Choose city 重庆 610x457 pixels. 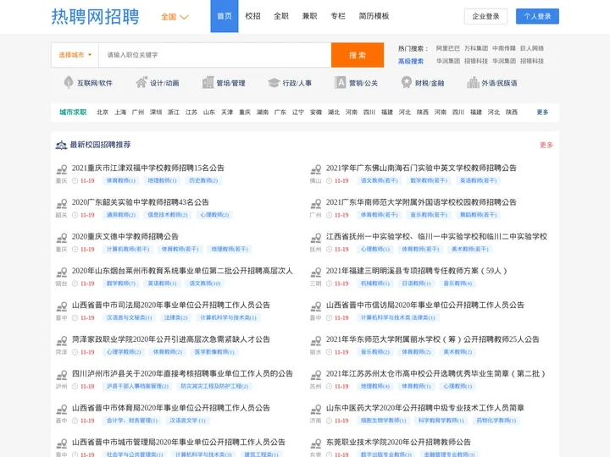pos(245,113)
